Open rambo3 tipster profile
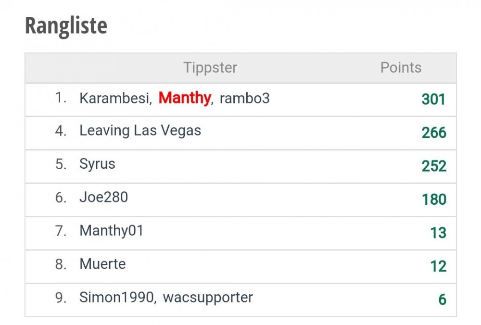 pyautogui.click(x=244, y=99)
